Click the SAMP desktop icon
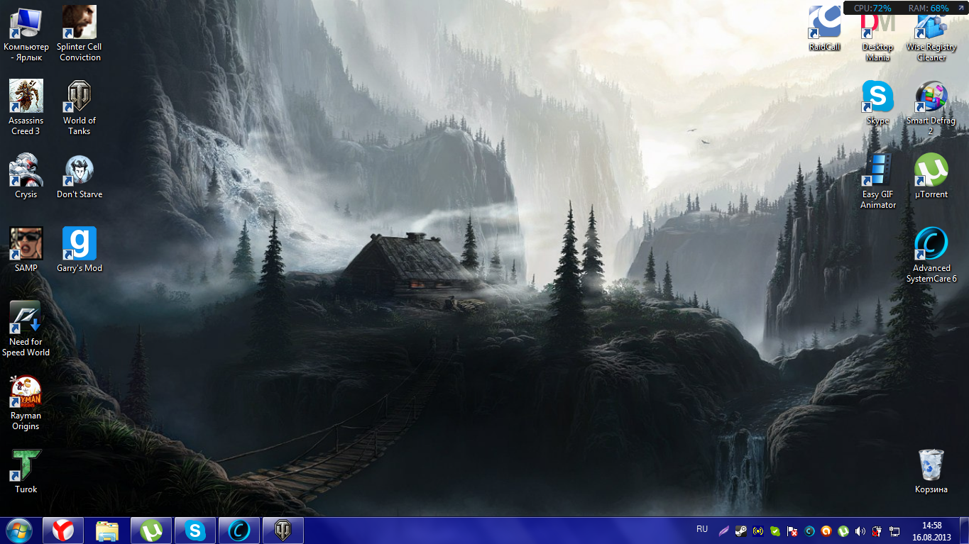 point(26,250)
